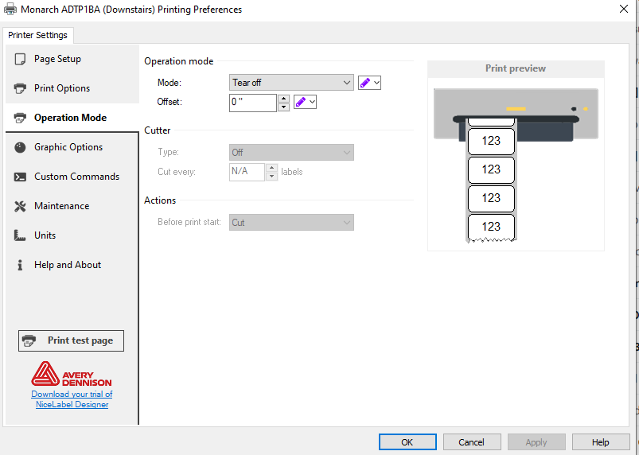Image resolution: width=639 pixels, height=455 pixels.
Task: Click the Graphic Options palette icon
Action: [20, 147]
